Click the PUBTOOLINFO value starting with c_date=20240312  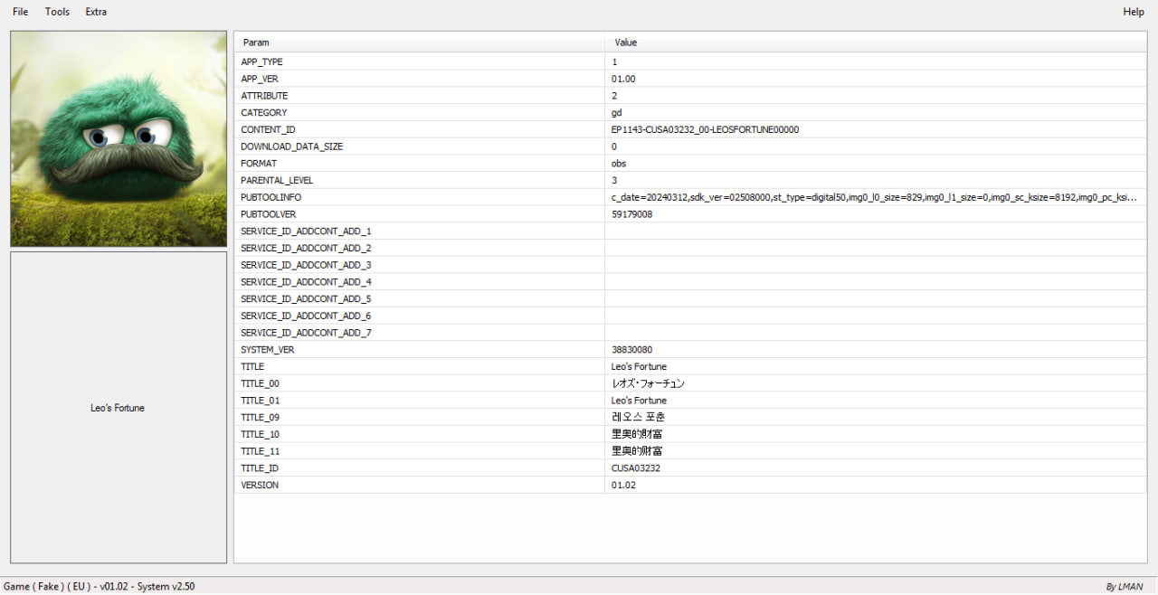874,197
